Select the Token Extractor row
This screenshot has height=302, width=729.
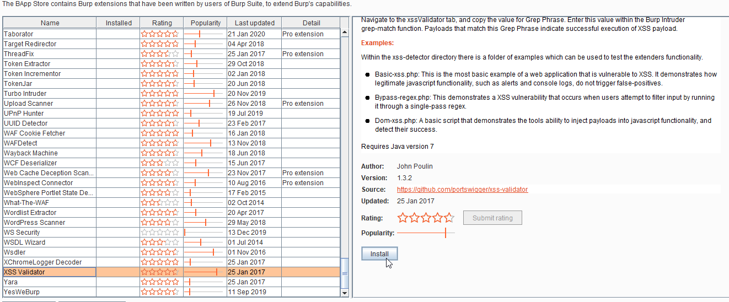click(x=171, y=64)
